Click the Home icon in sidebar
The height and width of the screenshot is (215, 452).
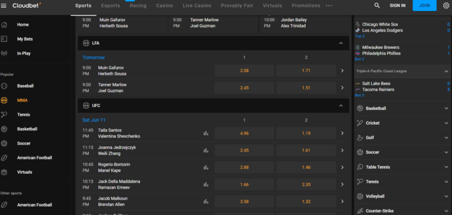4,25
